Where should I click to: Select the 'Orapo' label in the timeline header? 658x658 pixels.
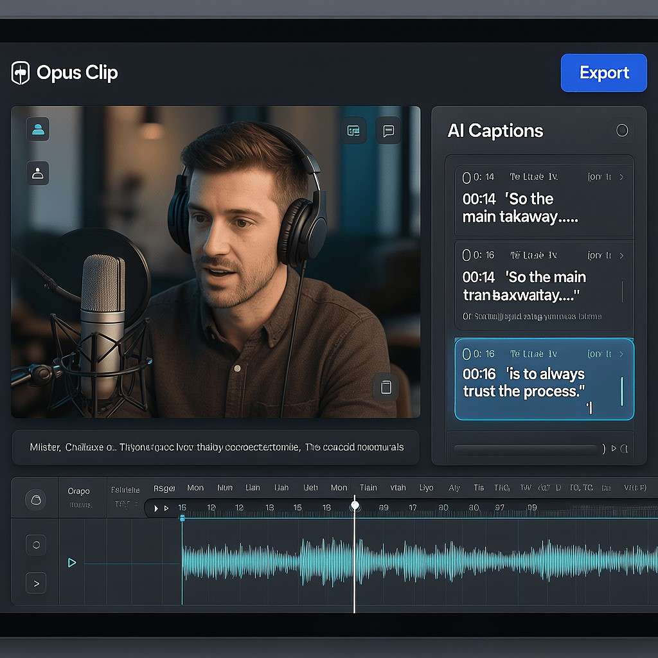pyautogui.click(x=78, y=491)
